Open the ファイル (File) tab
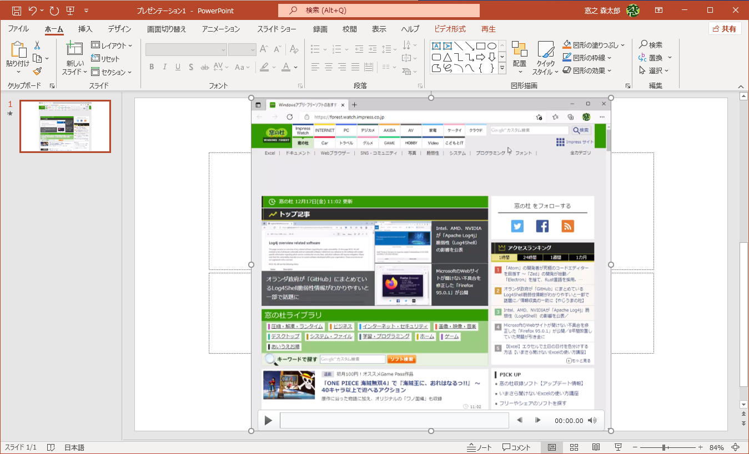The image size is (749, 454). click(18, 29)
